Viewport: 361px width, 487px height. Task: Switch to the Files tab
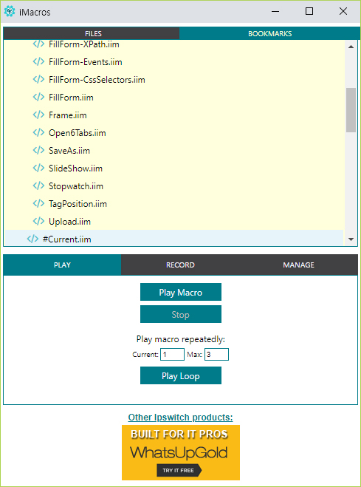(x=92, y=33)
